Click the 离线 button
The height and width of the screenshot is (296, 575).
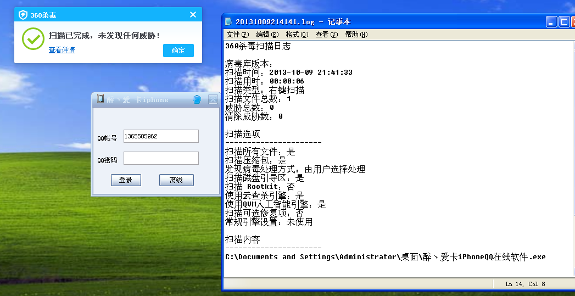[x=176, y=180]
